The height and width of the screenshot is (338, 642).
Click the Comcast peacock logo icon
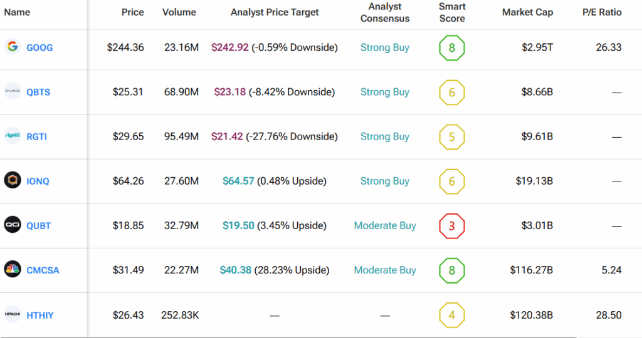[x=13, y=270]
